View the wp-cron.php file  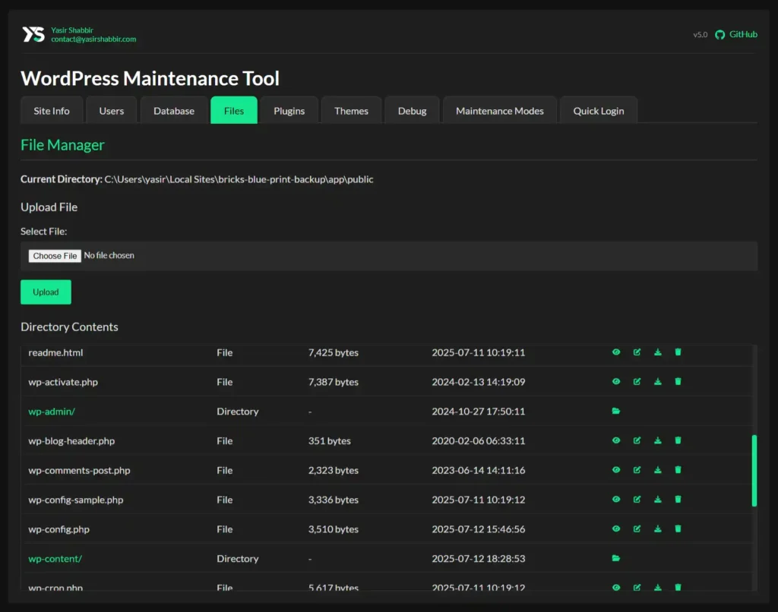(615, 587)
